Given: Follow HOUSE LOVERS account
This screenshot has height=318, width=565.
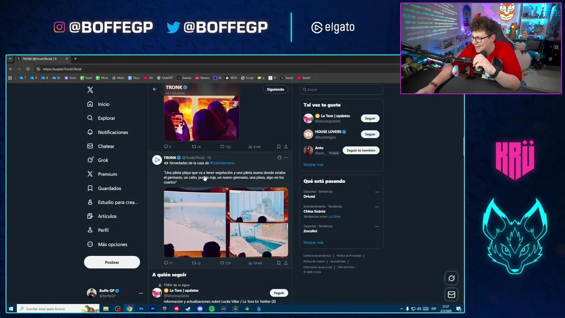Looking at the screenshot, I should point(370,134).
